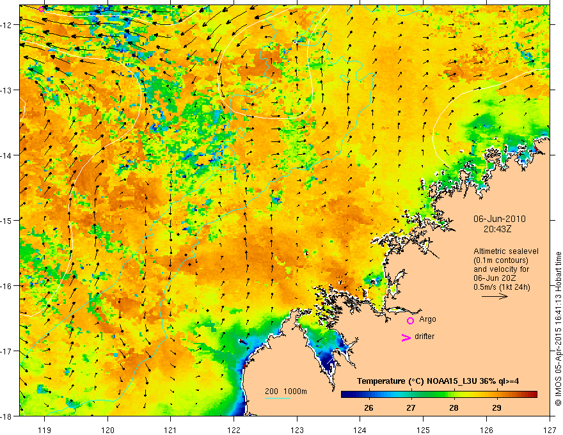
Task: Click latitude axis label '-18'
Action: tap(6, 416)
